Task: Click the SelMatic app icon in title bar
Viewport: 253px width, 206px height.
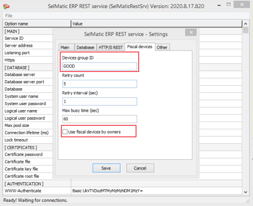Action: pos(7,7)
